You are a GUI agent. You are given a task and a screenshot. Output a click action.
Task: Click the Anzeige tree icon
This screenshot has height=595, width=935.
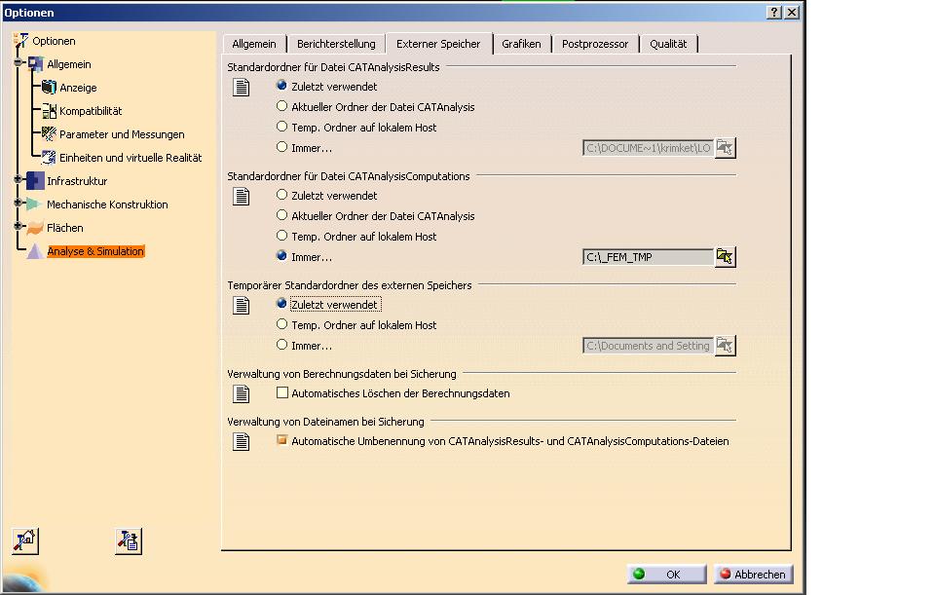coord(49,87)
